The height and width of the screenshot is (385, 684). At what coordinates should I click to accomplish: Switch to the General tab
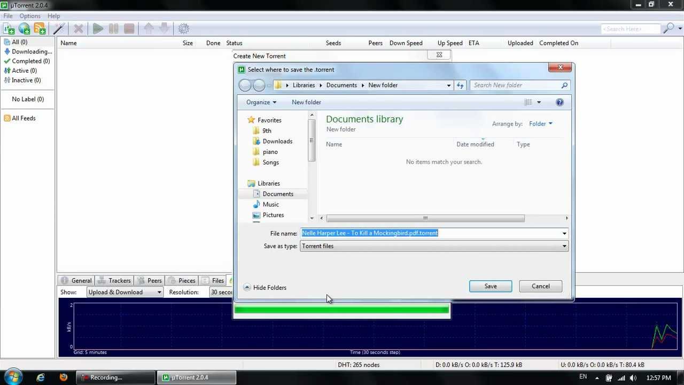(76, 281)
